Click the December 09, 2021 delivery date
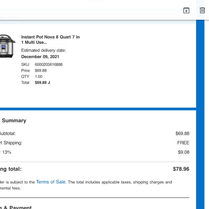The width and height of the screenshot is (209, 209). coord(40,57)
